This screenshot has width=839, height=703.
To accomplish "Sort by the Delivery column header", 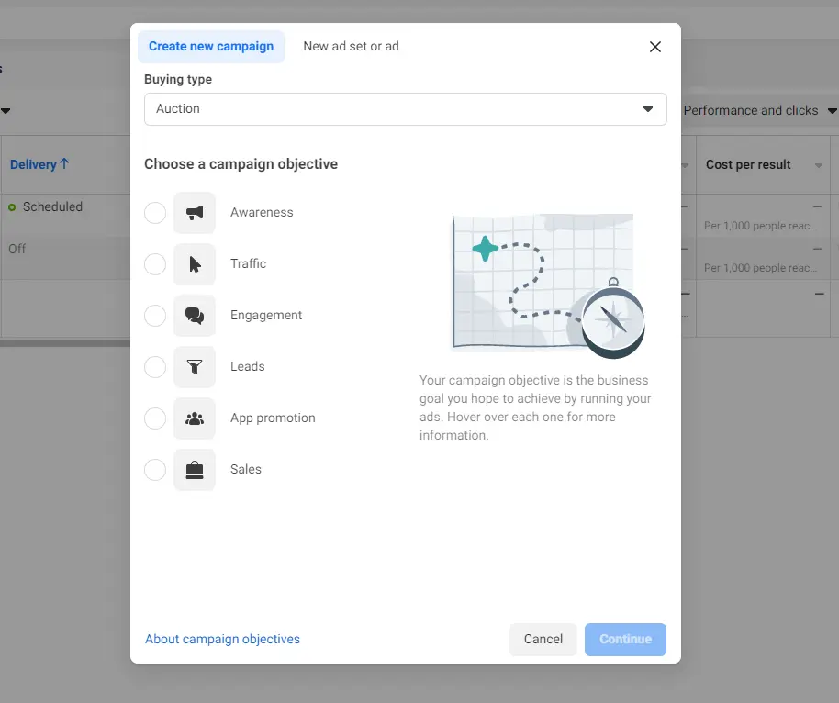I will click(39, 165).
